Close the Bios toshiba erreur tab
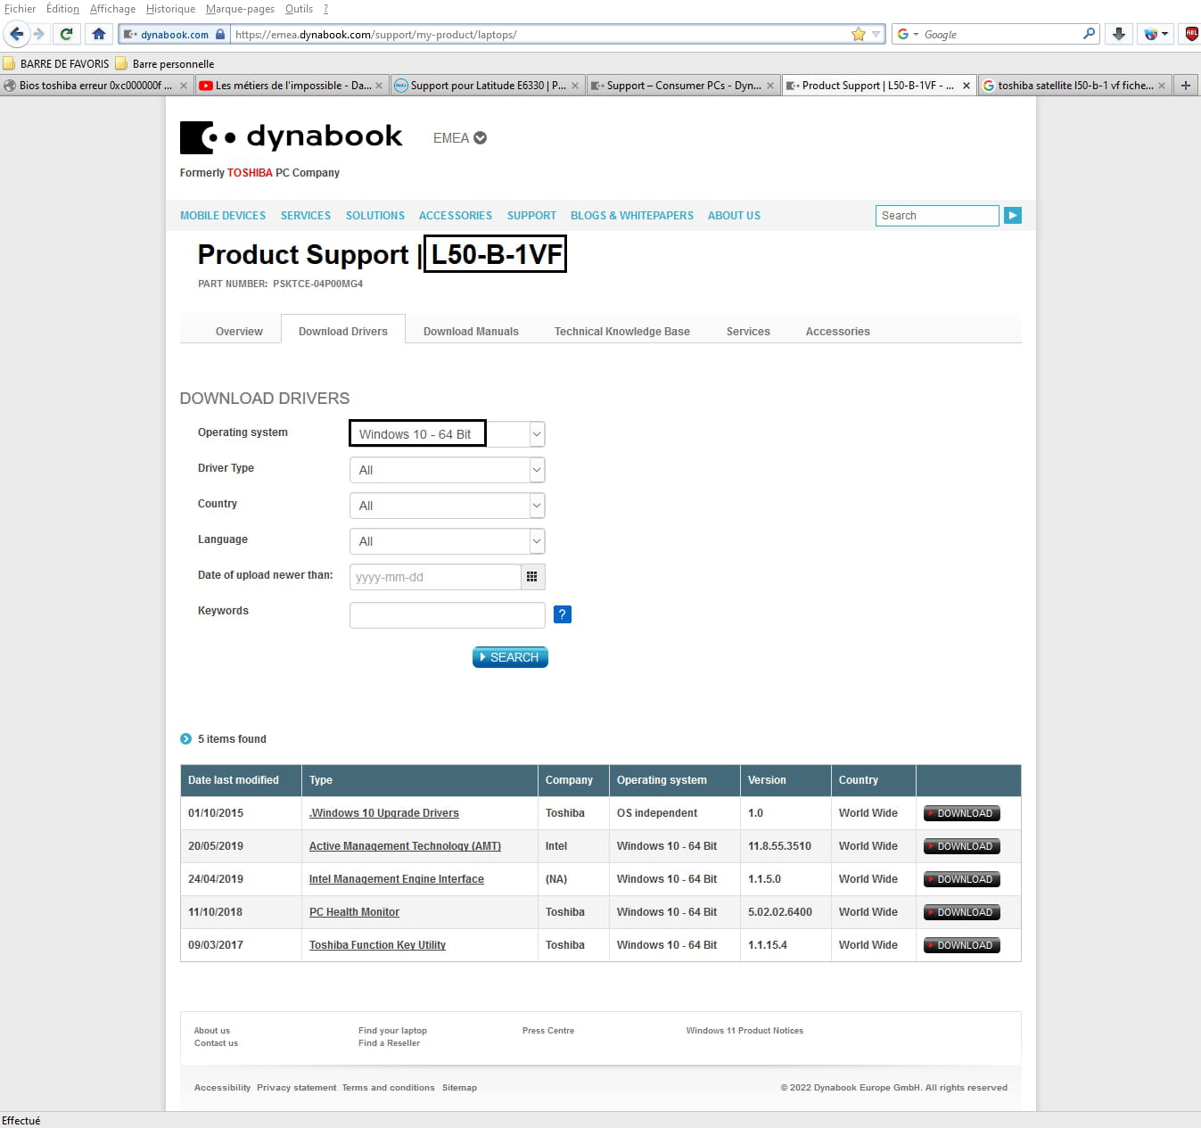1201x1128 pixels. tap(184, 86)
